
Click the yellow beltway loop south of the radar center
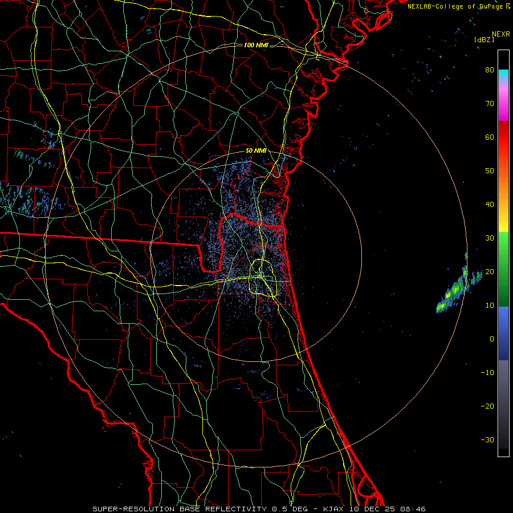click(263, 278)
